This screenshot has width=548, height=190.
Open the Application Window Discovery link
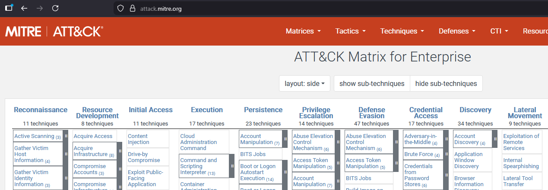coord(469,160)
